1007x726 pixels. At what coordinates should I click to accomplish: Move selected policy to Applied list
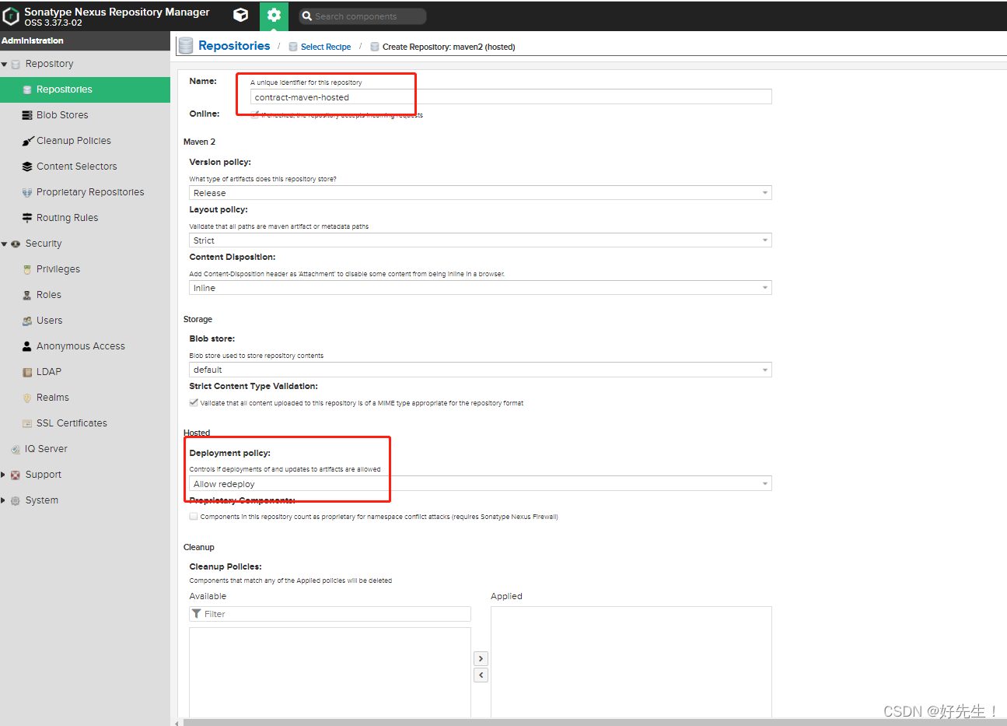(481, 658)
